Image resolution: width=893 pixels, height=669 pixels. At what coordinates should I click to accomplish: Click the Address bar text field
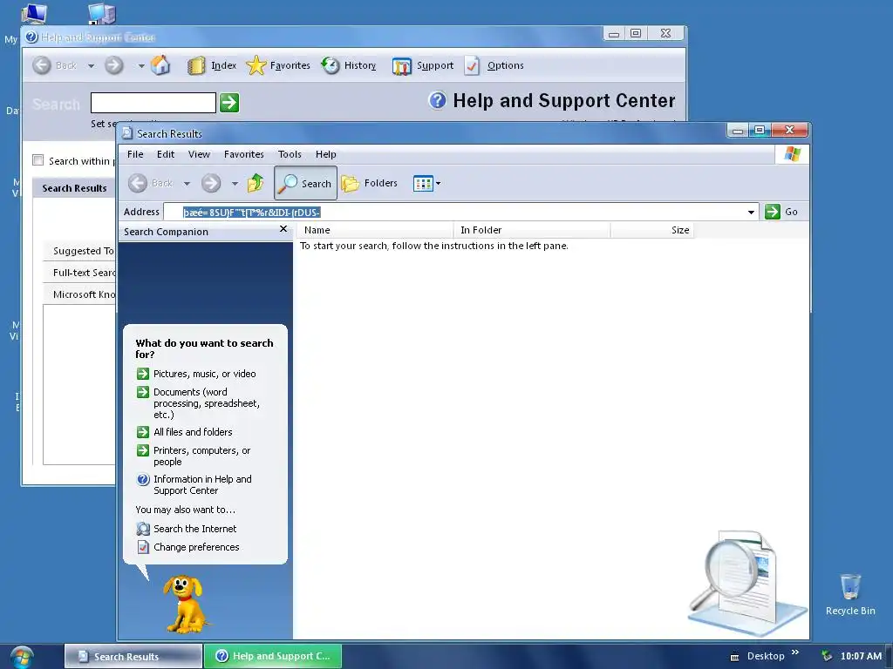tap(453, 213)
